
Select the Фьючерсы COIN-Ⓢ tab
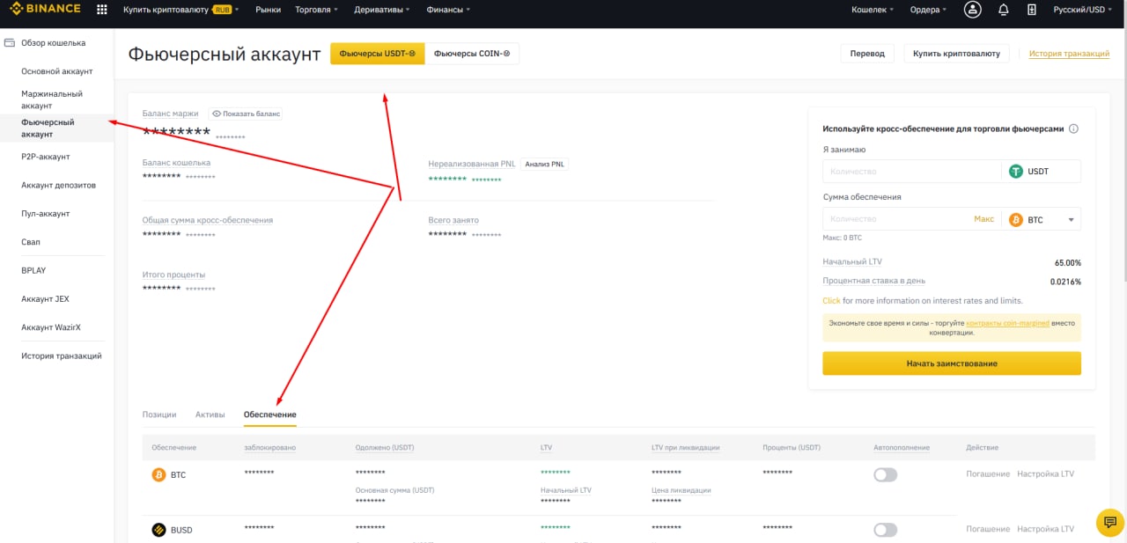point(472,54)
